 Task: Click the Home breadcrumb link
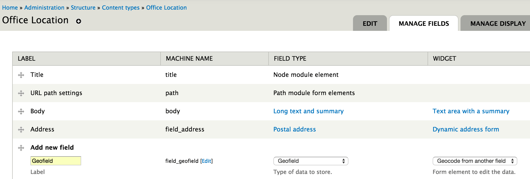coord(10,8)
